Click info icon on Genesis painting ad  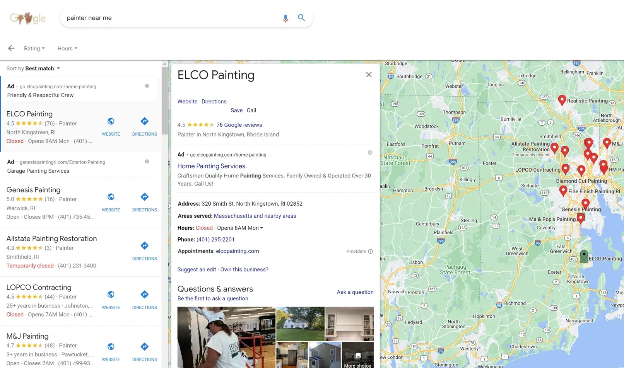[147, 162]
